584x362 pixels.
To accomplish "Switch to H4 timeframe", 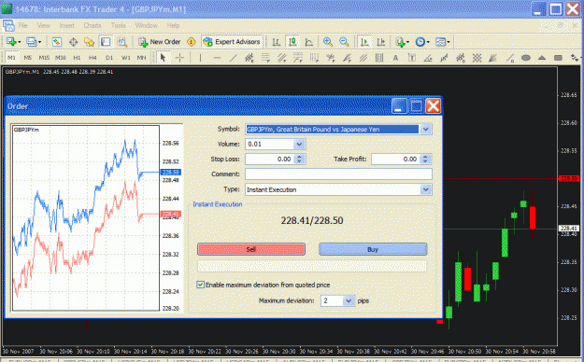I will coord(93,58).
